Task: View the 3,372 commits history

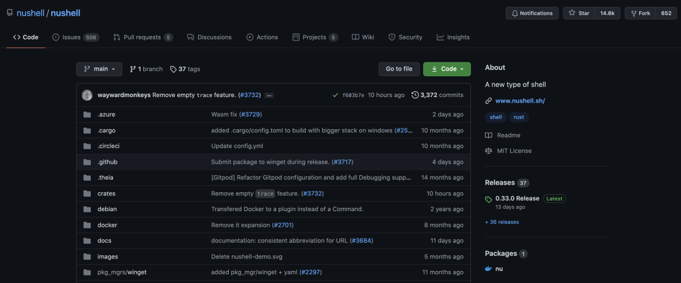Action: coord(438,95)
